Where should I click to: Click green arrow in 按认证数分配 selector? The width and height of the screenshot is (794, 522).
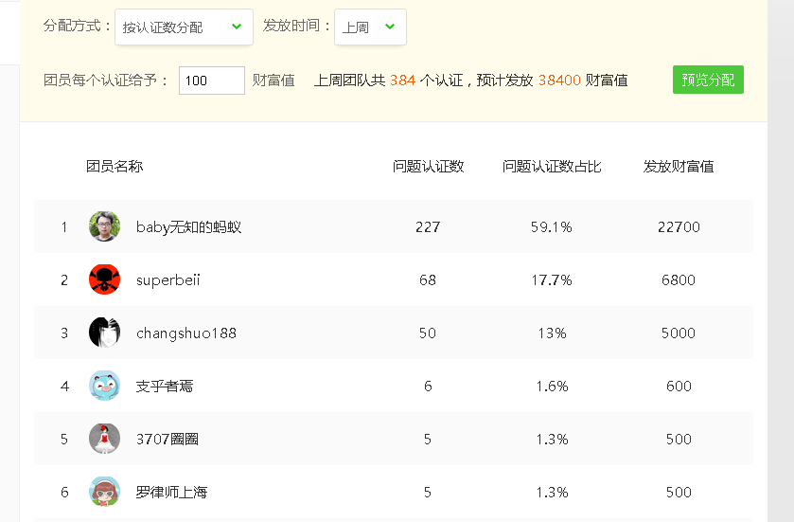click(237, 27)
